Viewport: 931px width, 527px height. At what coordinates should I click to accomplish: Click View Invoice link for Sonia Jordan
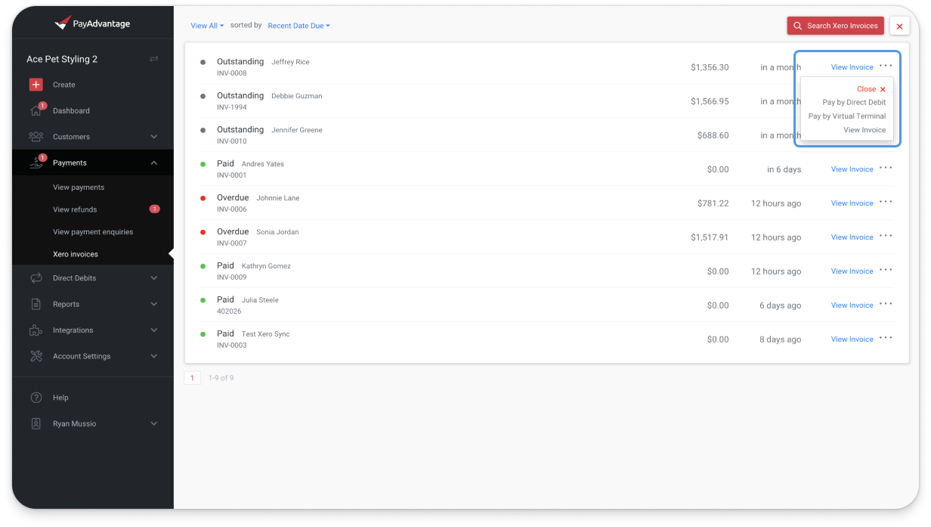(x=852, y=237)
